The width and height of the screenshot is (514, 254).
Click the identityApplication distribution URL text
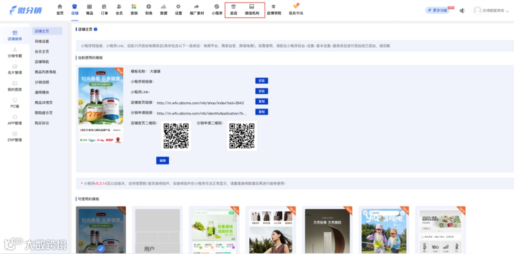click(202, 113)
